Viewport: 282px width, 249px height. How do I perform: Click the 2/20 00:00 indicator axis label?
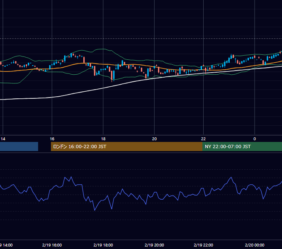(x=255, y=245)
